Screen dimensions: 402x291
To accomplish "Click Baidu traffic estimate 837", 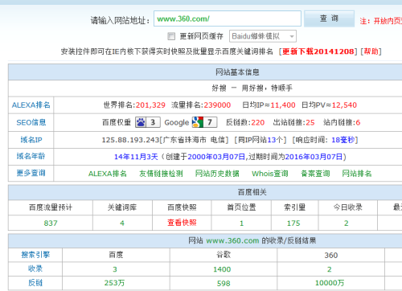I will [x=51, y=223].
